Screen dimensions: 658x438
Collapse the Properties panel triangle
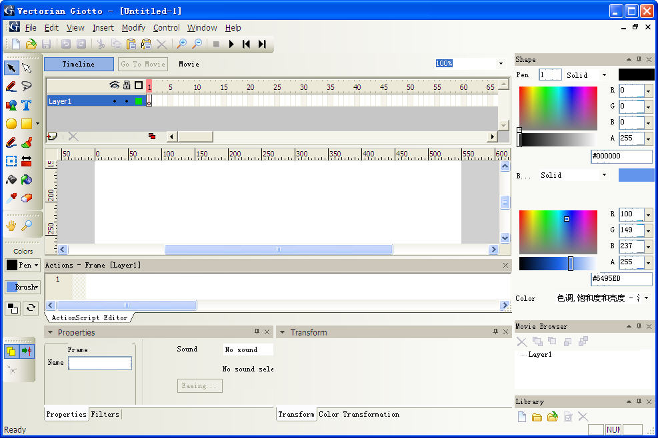[50, 332]
